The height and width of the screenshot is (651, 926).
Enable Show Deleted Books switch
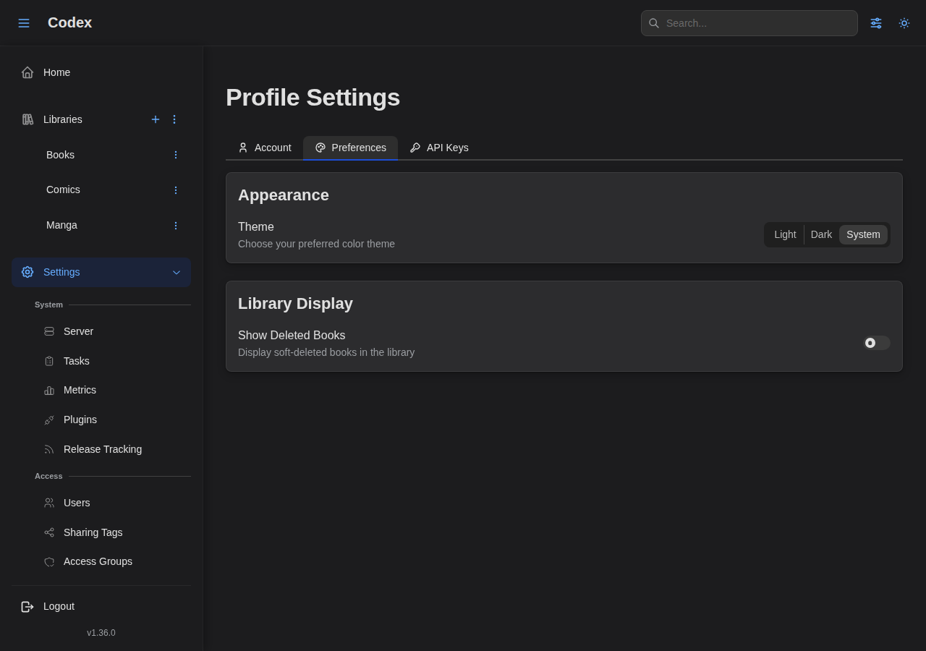pyautogui.click(x=877, y=343)
